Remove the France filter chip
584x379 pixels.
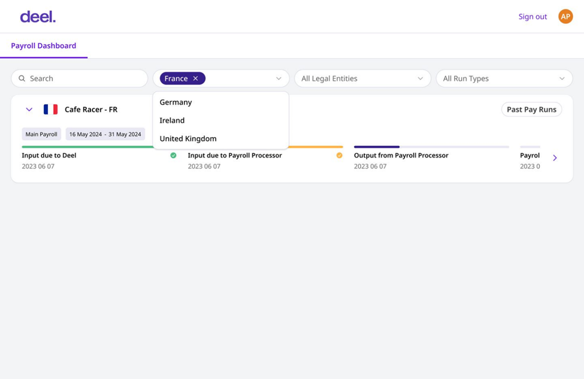pos(195,78)
